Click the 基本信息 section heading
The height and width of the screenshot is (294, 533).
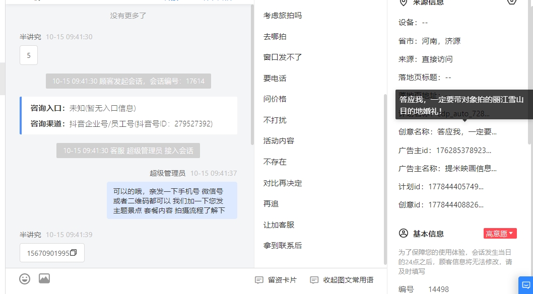[x=428, y=234]
